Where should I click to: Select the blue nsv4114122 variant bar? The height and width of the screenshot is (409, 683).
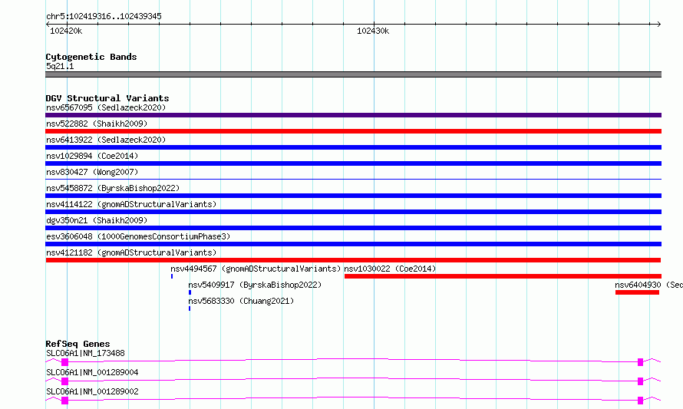coord(353,212)
